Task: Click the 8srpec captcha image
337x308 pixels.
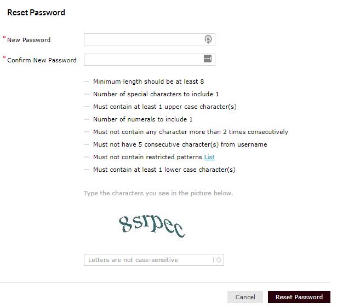Action: 152,226
